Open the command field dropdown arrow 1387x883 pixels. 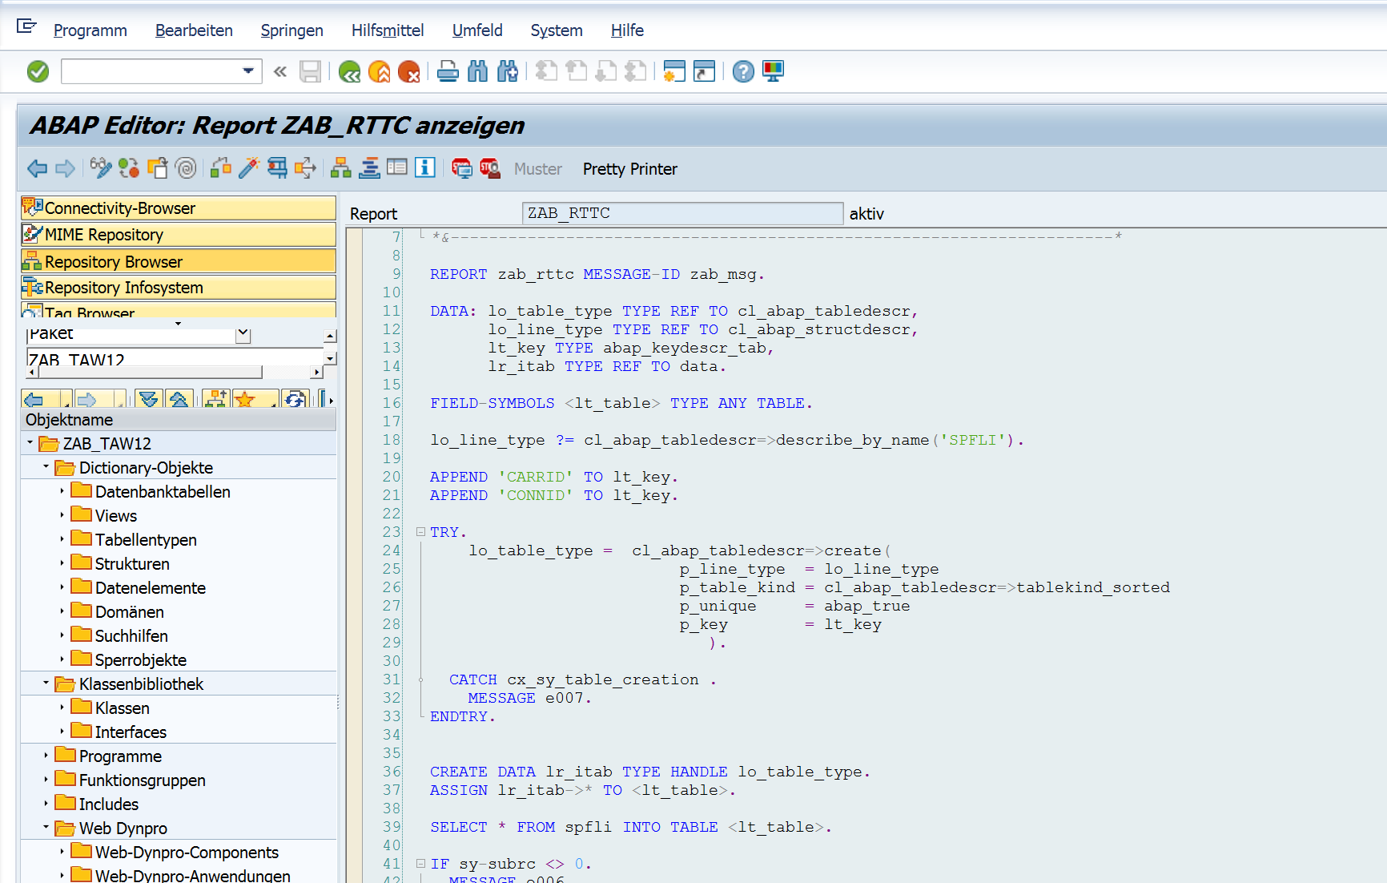click(x=248, y=71)
